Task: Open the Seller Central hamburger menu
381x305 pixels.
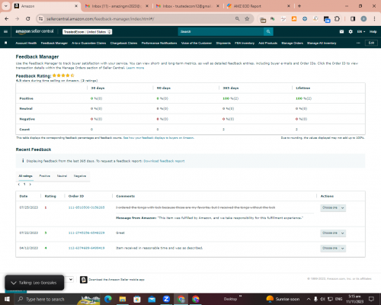Action: pyautogui.click(x=5, y=31)
